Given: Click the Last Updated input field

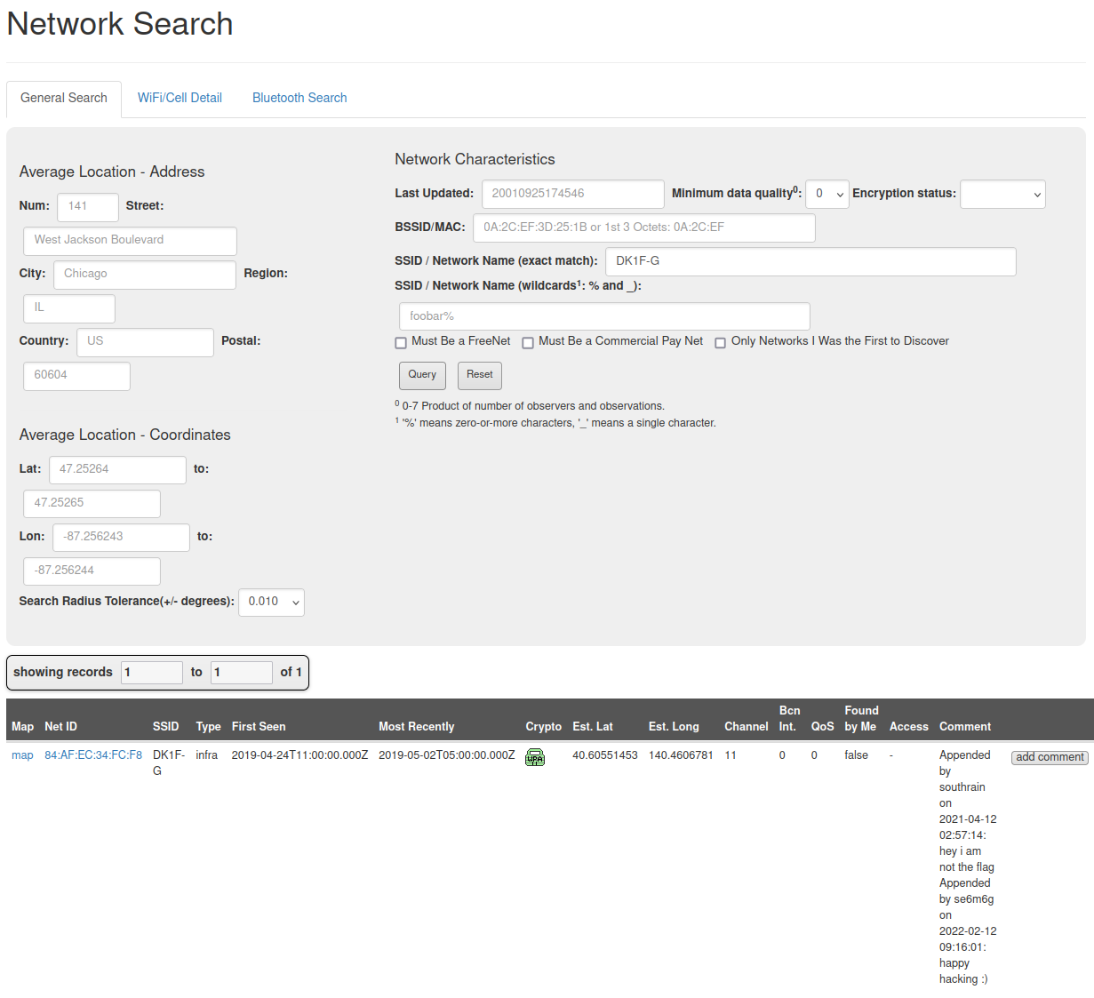Looking at the screenshot, I should (573, 194).
